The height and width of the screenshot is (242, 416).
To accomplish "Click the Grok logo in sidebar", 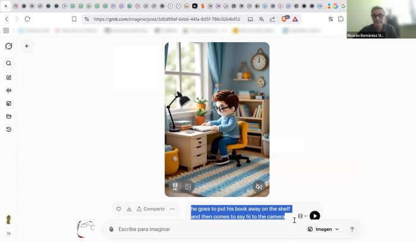I will pyautogui.click(x=8, y=46).
